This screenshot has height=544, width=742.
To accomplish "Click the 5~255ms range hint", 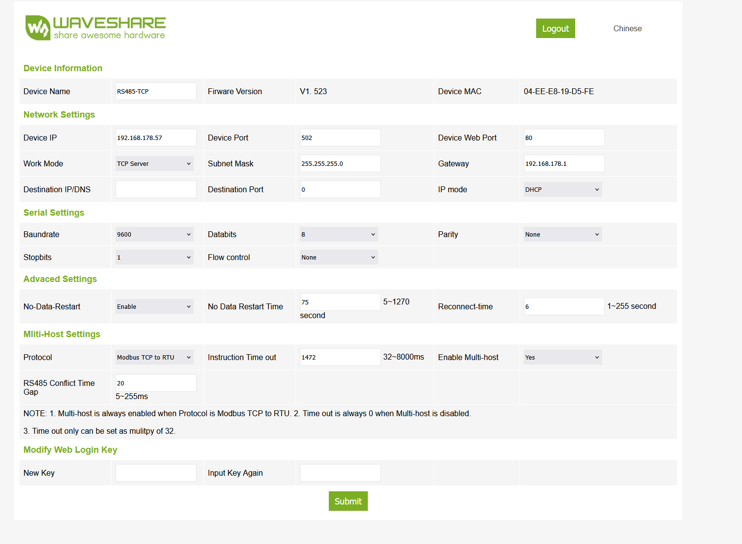I will pyautogui.click(x=132, y=396).
